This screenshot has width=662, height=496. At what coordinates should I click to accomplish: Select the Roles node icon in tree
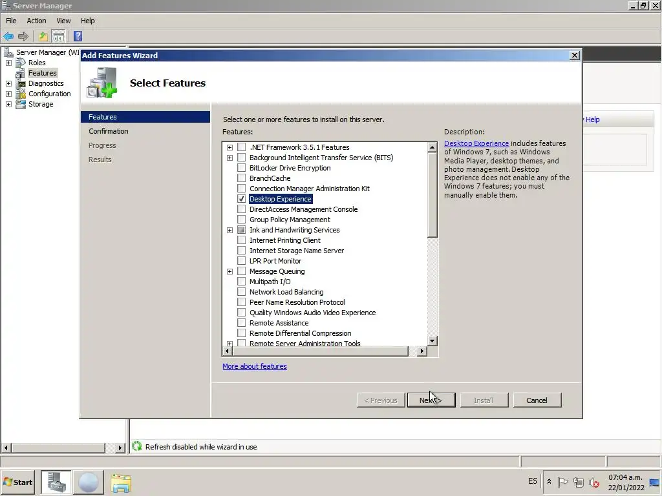click(x=21, y=63)
